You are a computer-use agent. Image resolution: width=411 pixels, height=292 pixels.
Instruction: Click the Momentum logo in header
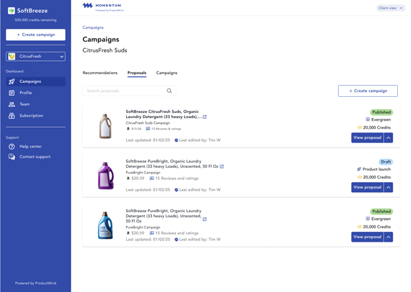(103, 7)
